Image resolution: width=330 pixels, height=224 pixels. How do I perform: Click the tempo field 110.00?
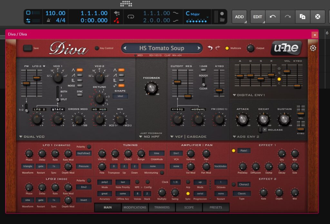[55, 13]
